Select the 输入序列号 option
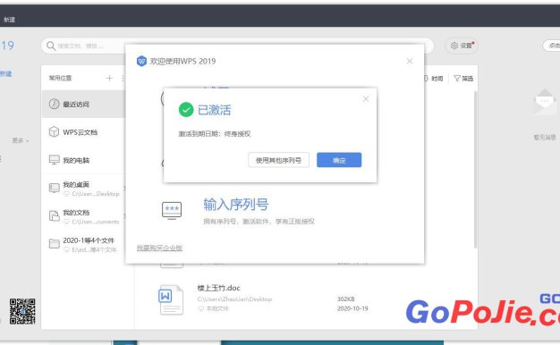The height and width of the screenshot is (345, 560). [235, 205]
